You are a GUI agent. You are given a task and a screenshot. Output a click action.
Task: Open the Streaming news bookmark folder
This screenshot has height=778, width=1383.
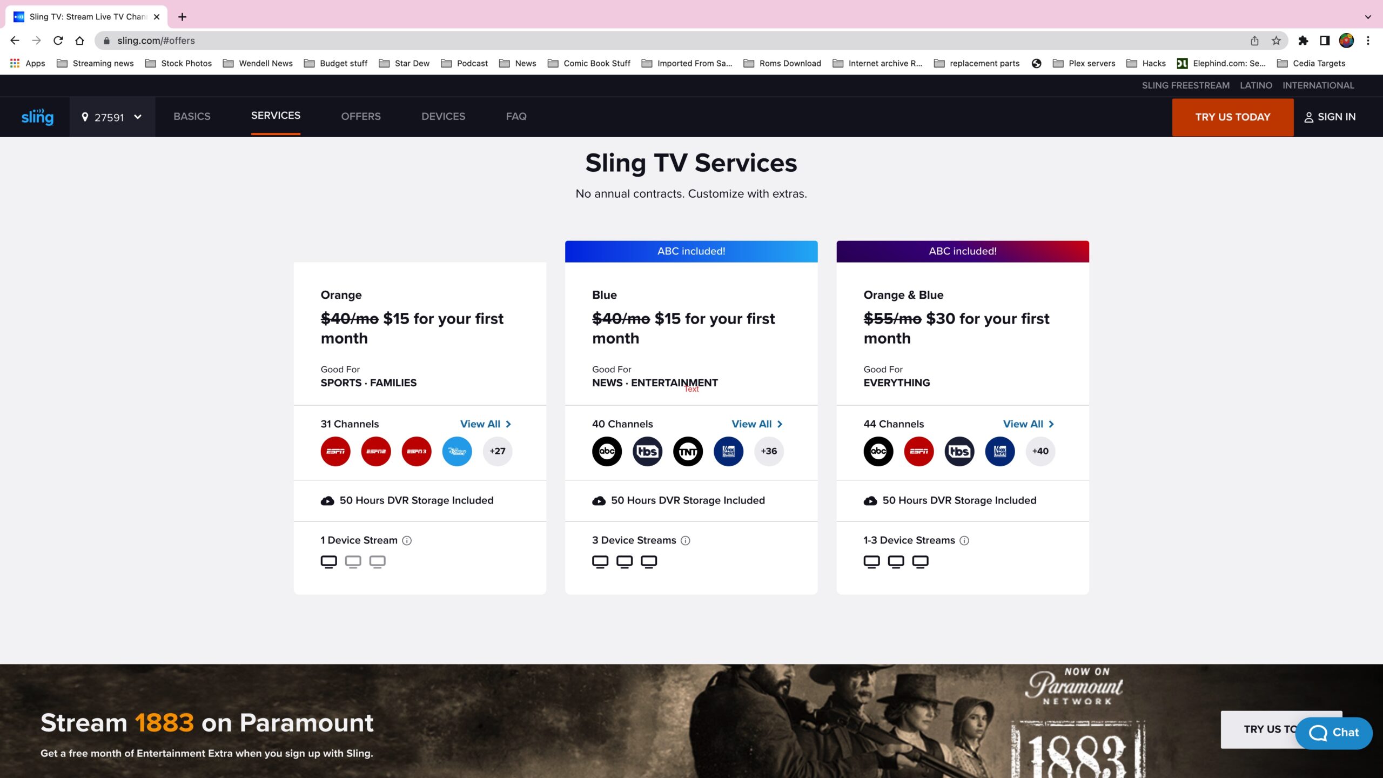click(x=95, y=63)
